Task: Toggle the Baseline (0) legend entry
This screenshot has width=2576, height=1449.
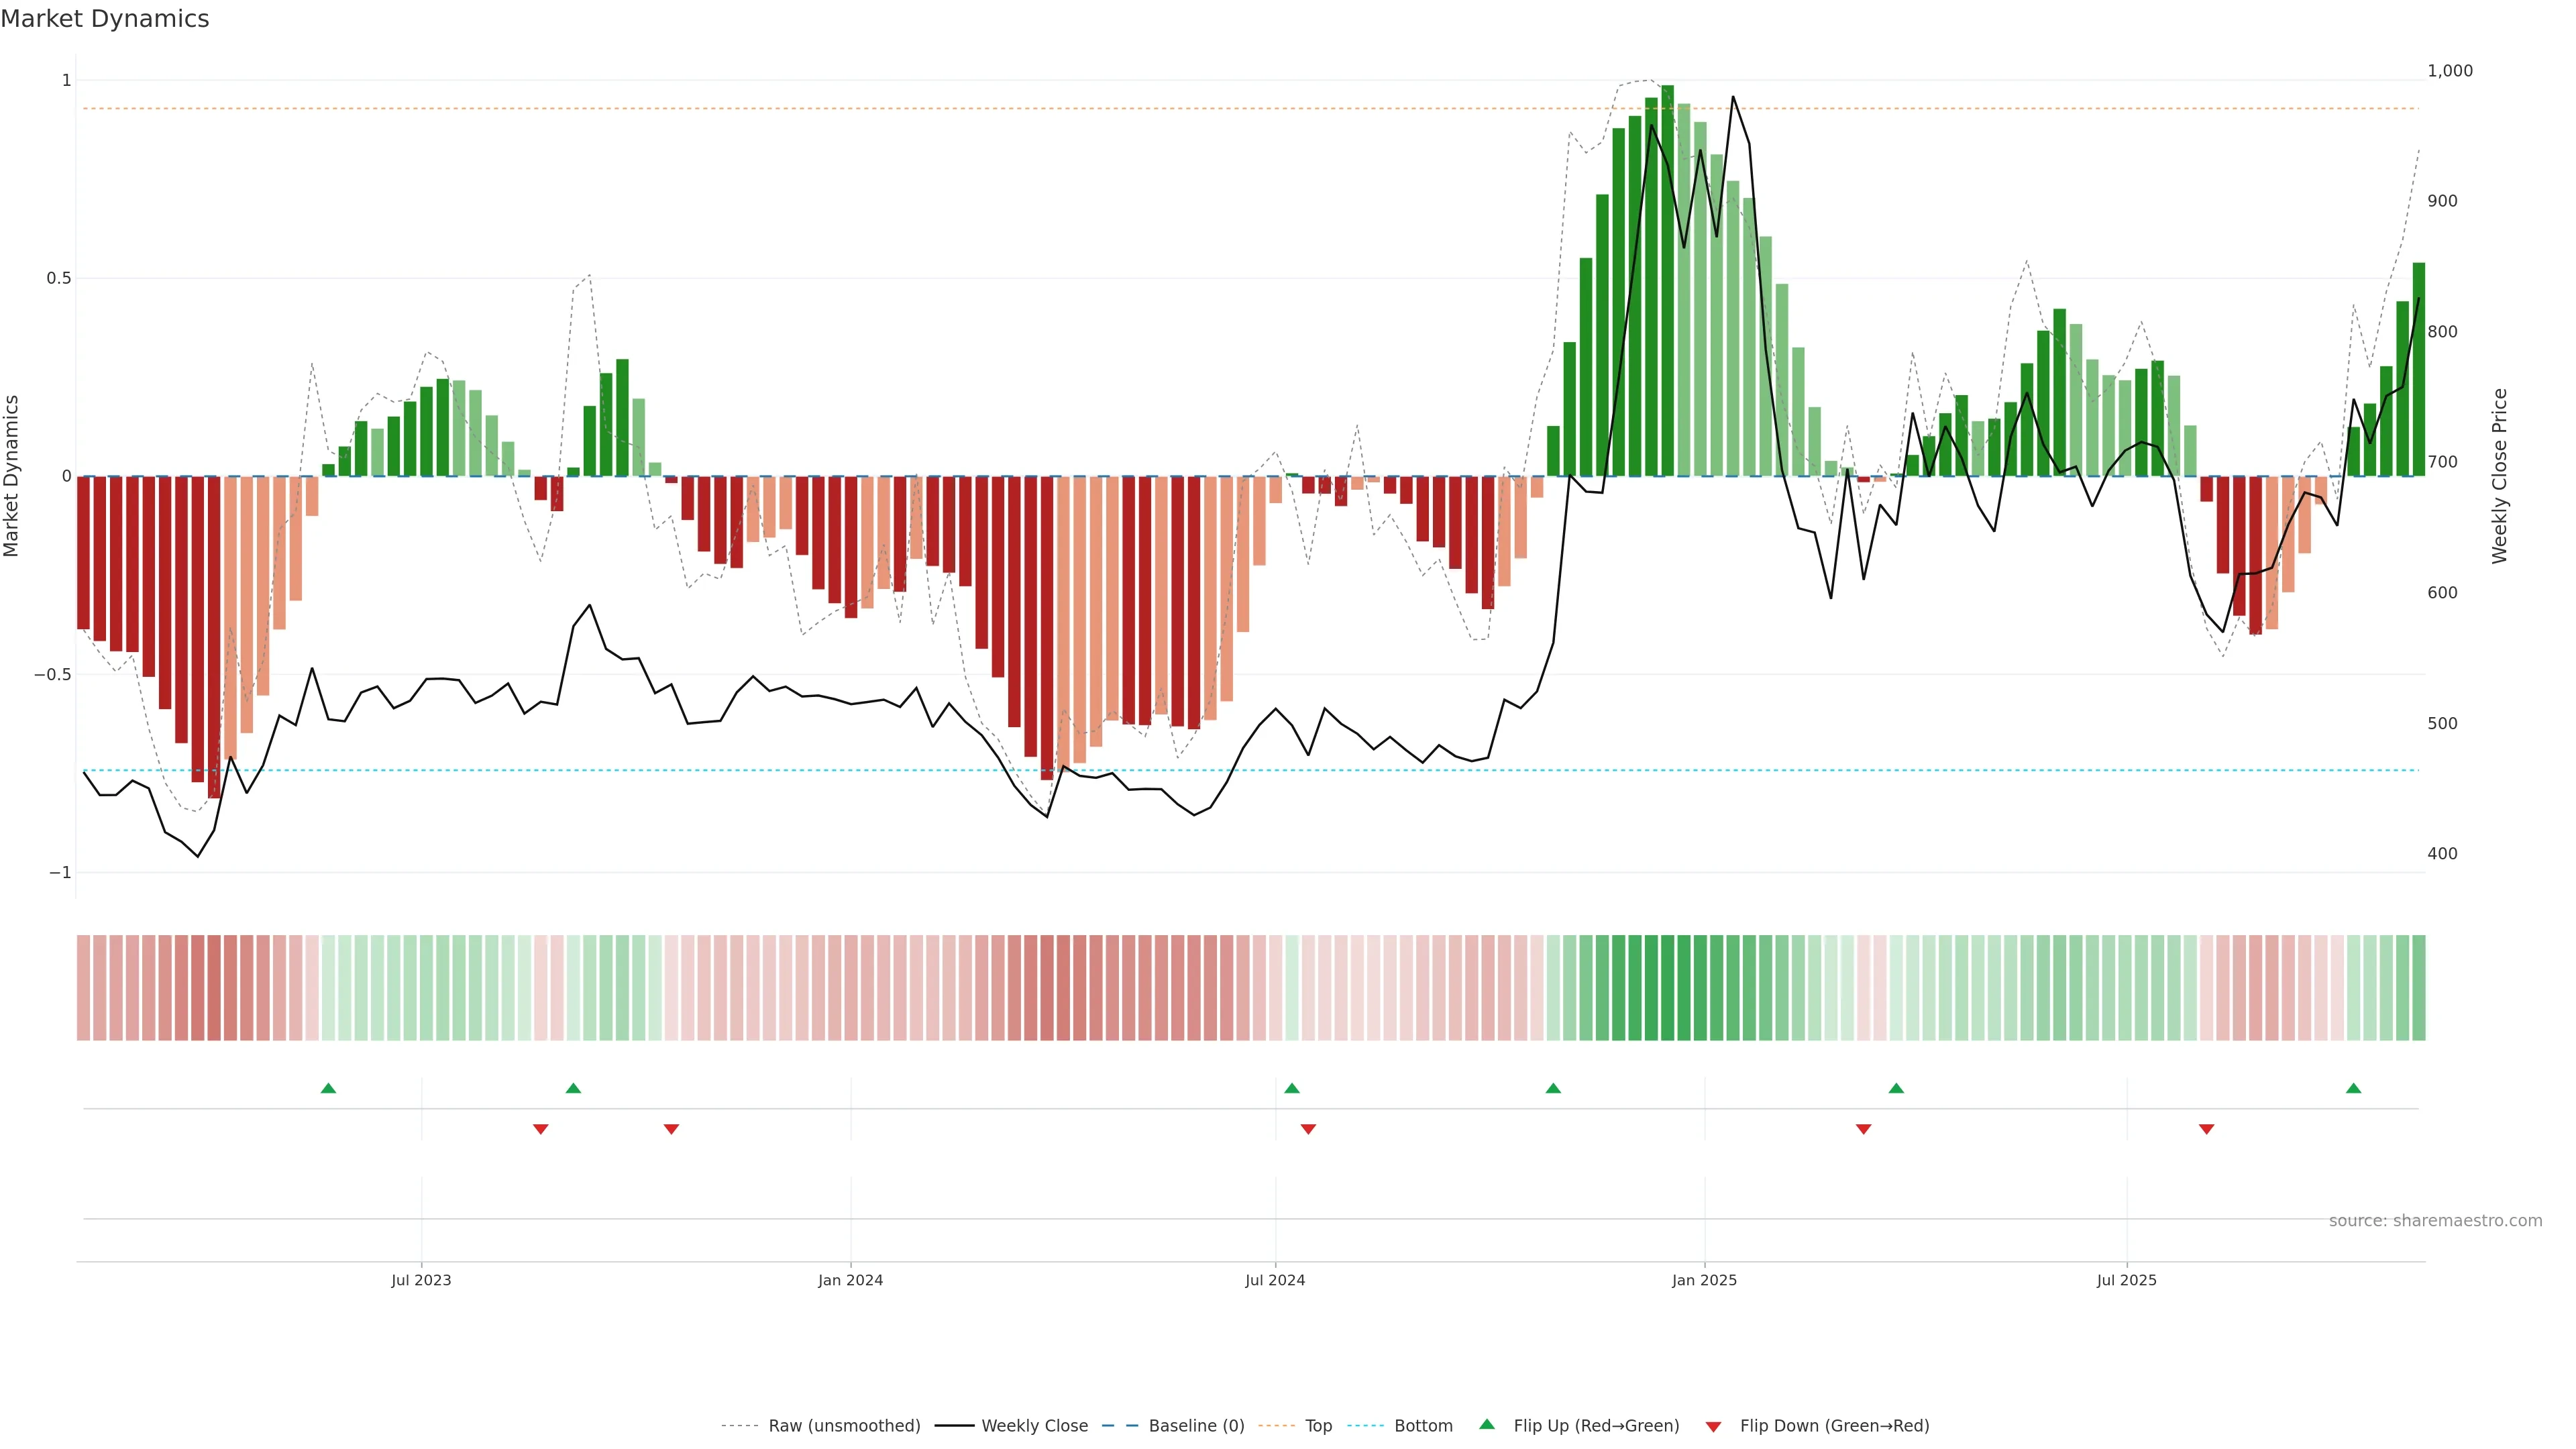Action: pos(1196,1426)
